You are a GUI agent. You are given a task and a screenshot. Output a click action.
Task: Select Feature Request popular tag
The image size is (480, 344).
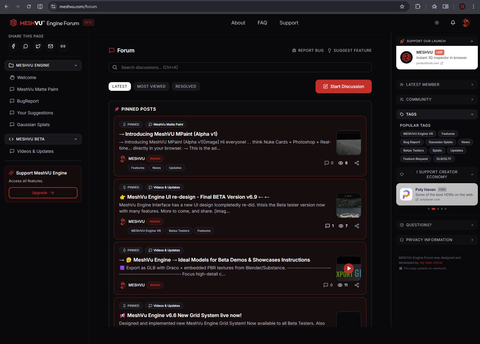point(415,159)
